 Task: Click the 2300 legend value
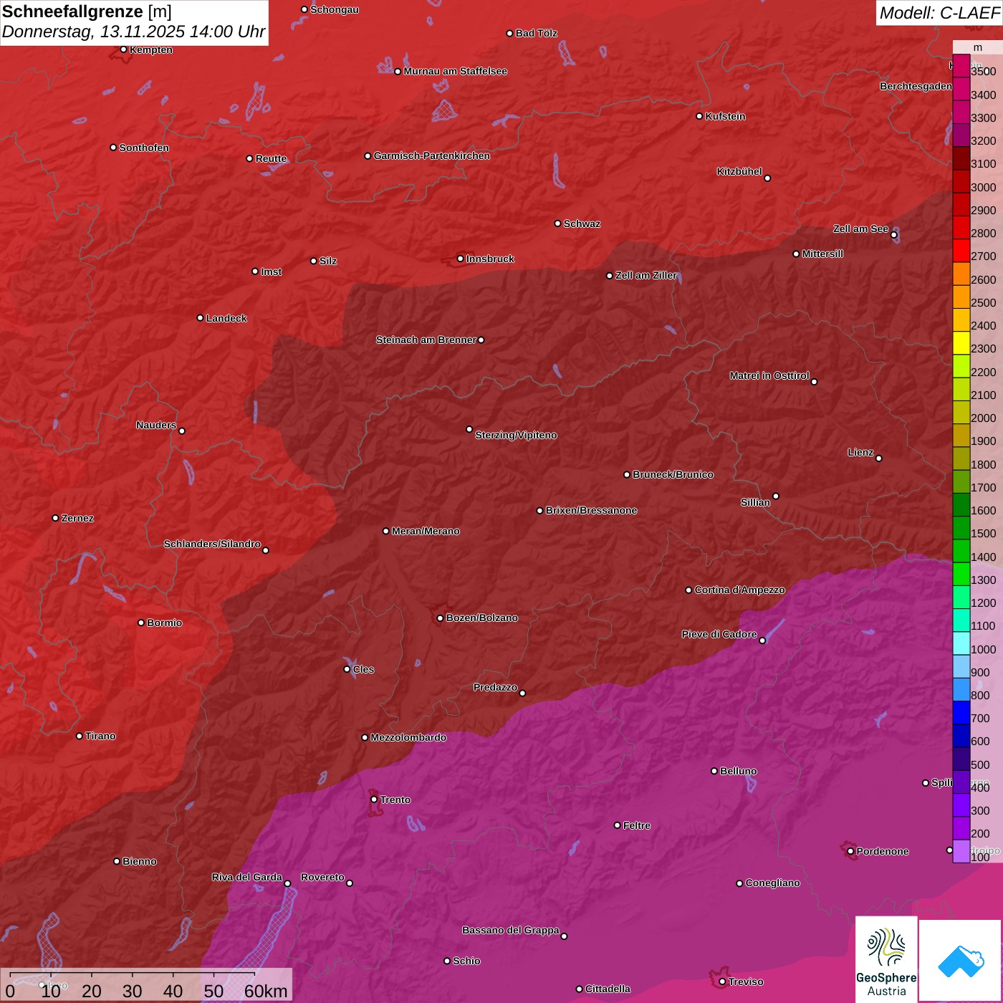983,349
